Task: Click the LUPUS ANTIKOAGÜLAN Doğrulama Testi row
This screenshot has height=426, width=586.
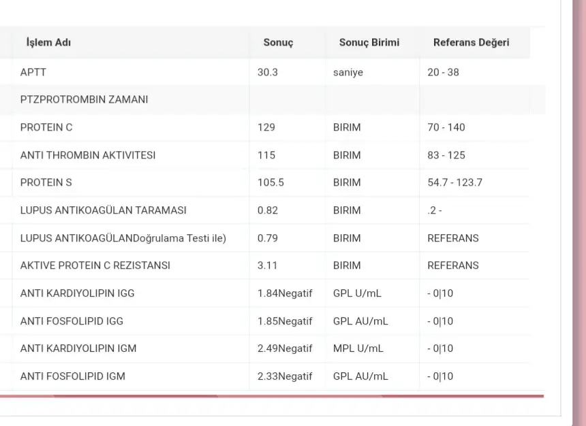Action: pyautogui.click(x=123, y=238)
